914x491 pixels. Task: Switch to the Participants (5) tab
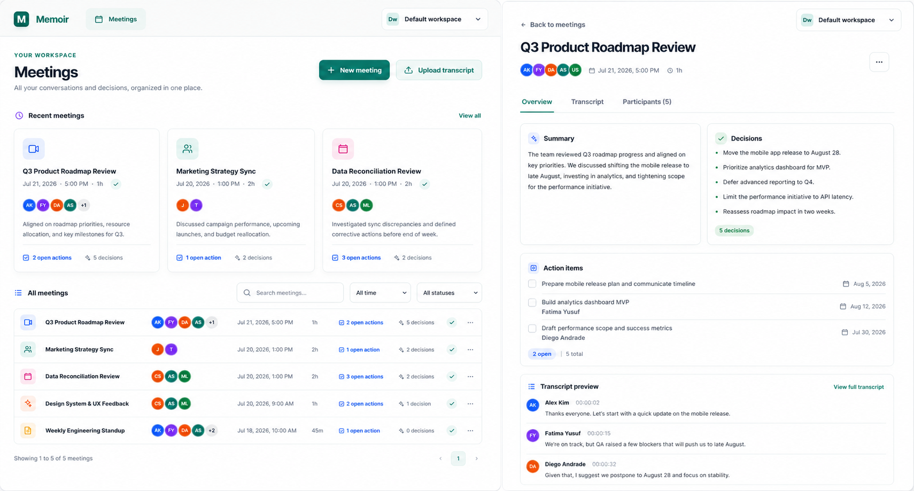[x=647, y=102]
